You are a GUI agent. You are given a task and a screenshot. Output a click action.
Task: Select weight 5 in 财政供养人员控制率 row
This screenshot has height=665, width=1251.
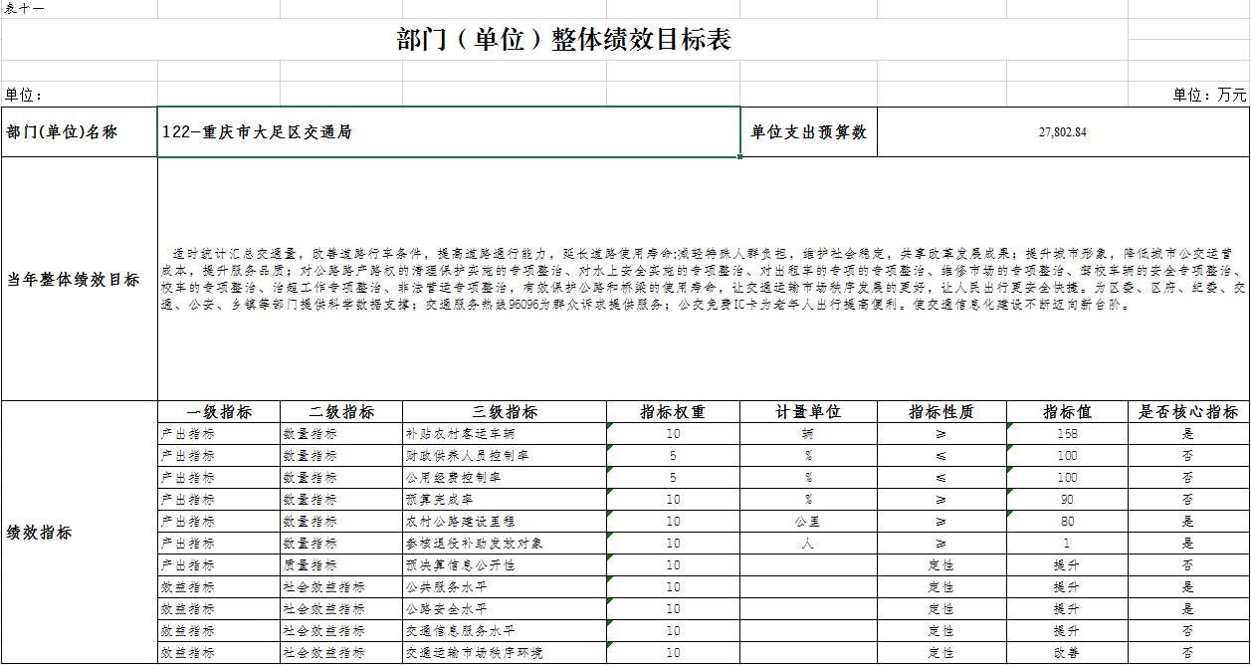674,456
